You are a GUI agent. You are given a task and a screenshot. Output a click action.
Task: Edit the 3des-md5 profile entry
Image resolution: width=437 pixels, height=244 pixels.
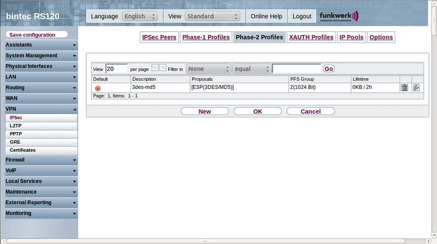[x=416, y=87]
